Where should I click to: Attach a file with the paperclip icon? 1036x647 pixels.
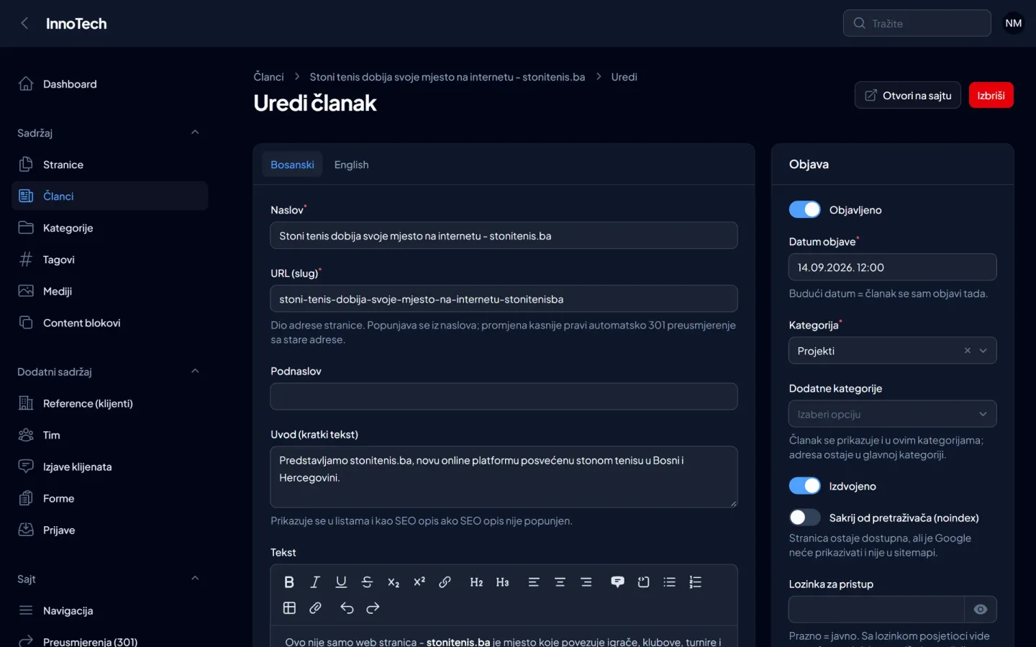click(x=315, y=608)
